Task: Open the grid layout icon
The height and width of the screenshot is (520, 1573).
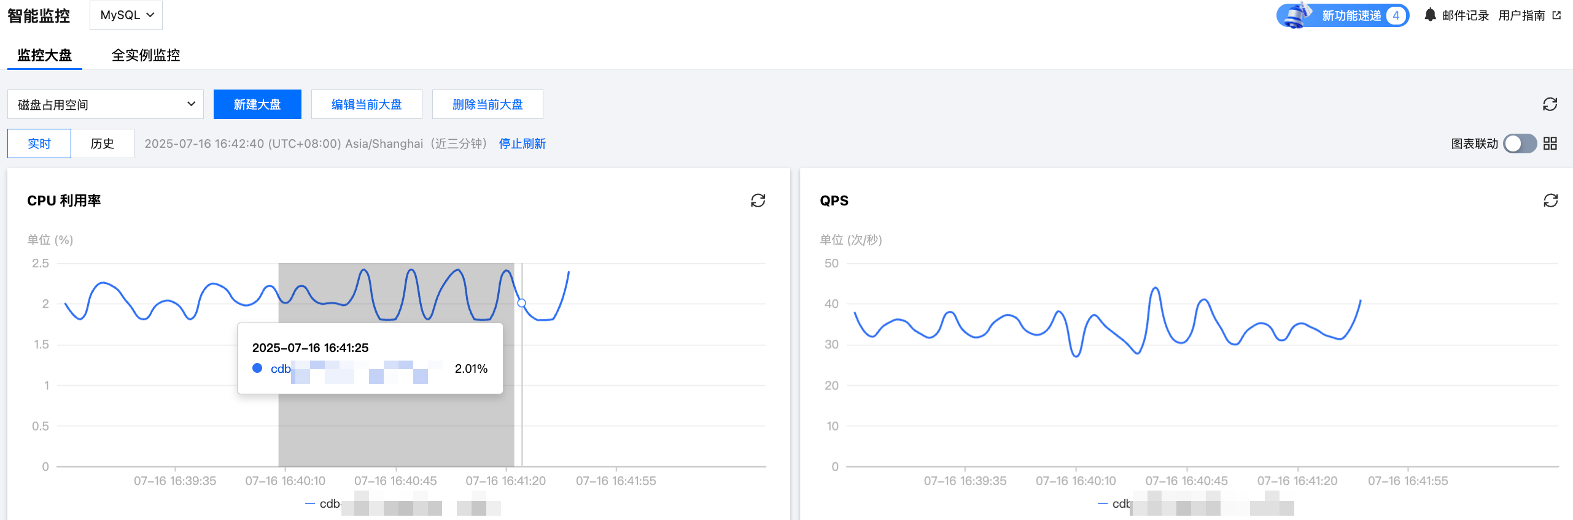Action: click(1550, 143)
